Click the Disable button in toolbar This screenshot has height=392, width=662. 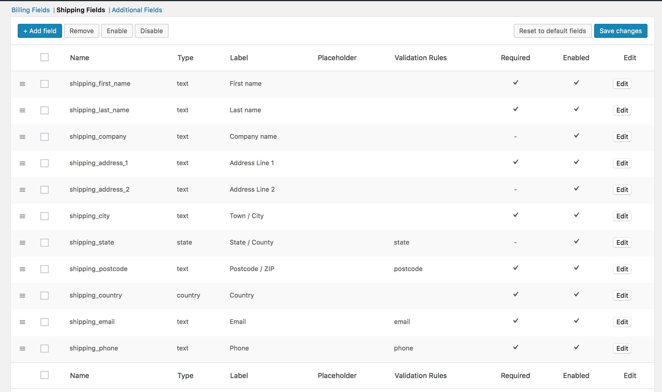[x=151, y=31]
